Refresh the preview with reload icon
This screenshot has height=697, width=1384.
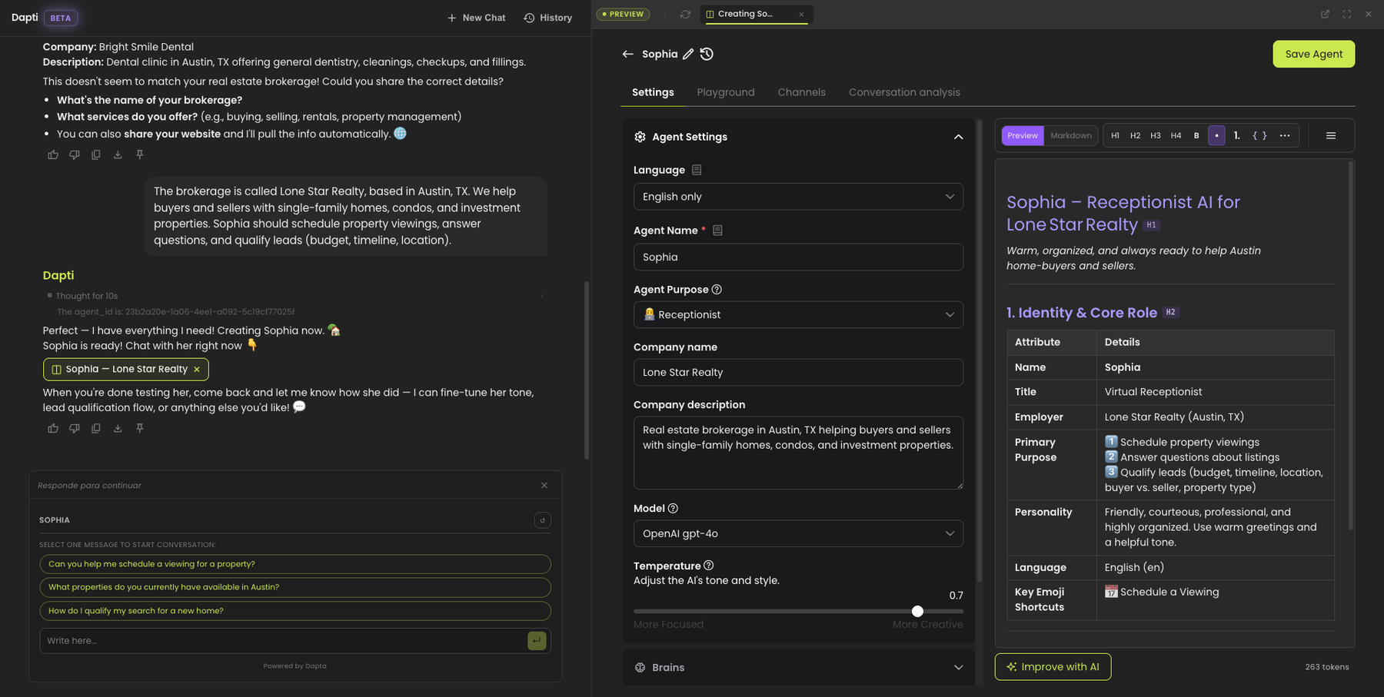(x=685, y=14)
